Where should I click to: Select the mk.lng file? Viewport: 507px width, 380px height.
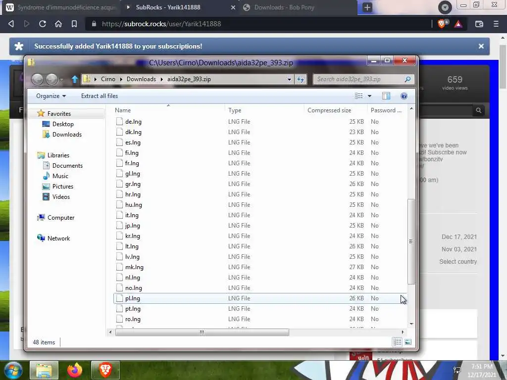click(x=134, y=267)
